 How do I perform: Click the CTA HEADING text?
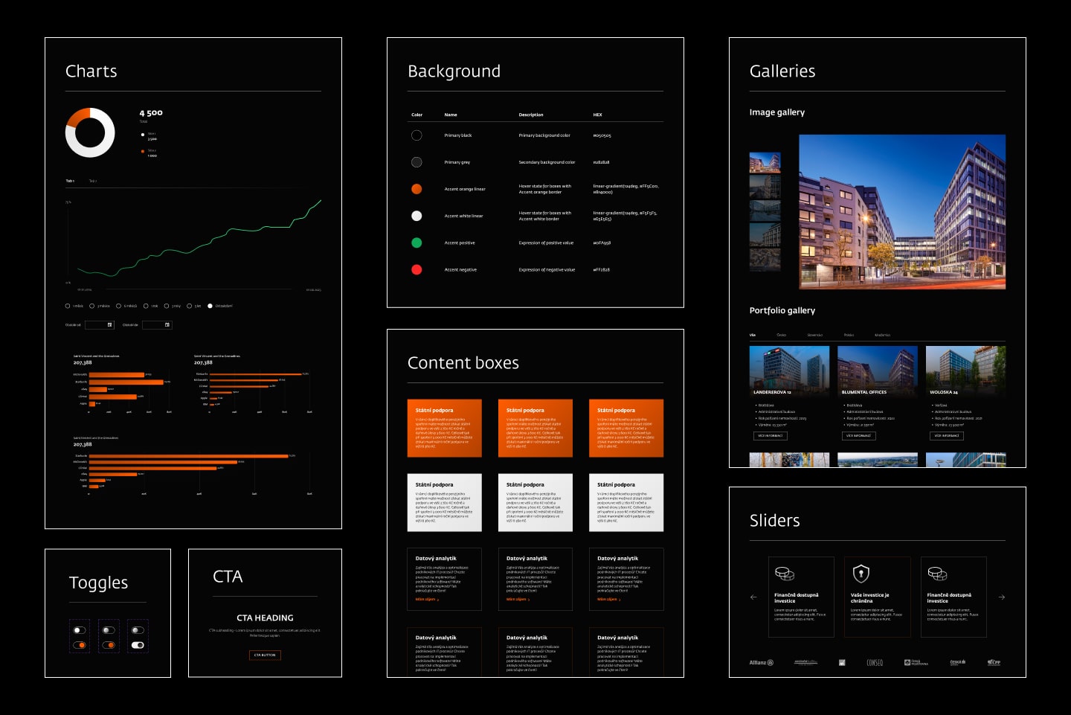[x=265, y=618]
